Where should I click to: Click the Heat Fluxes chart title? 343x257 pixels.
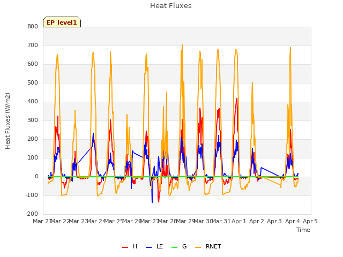click(171, 6)
